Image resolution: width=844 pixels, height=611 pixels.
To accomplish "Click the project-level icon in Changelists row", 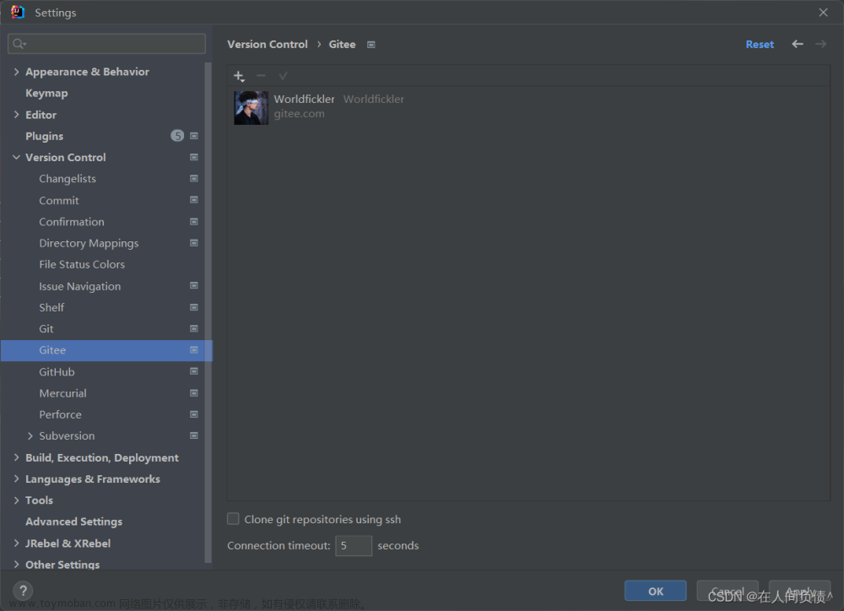I will tap(194, 179).
